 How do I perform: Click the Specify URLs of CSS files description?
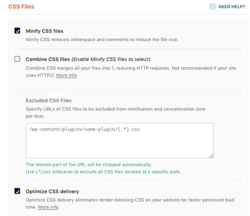116,112
